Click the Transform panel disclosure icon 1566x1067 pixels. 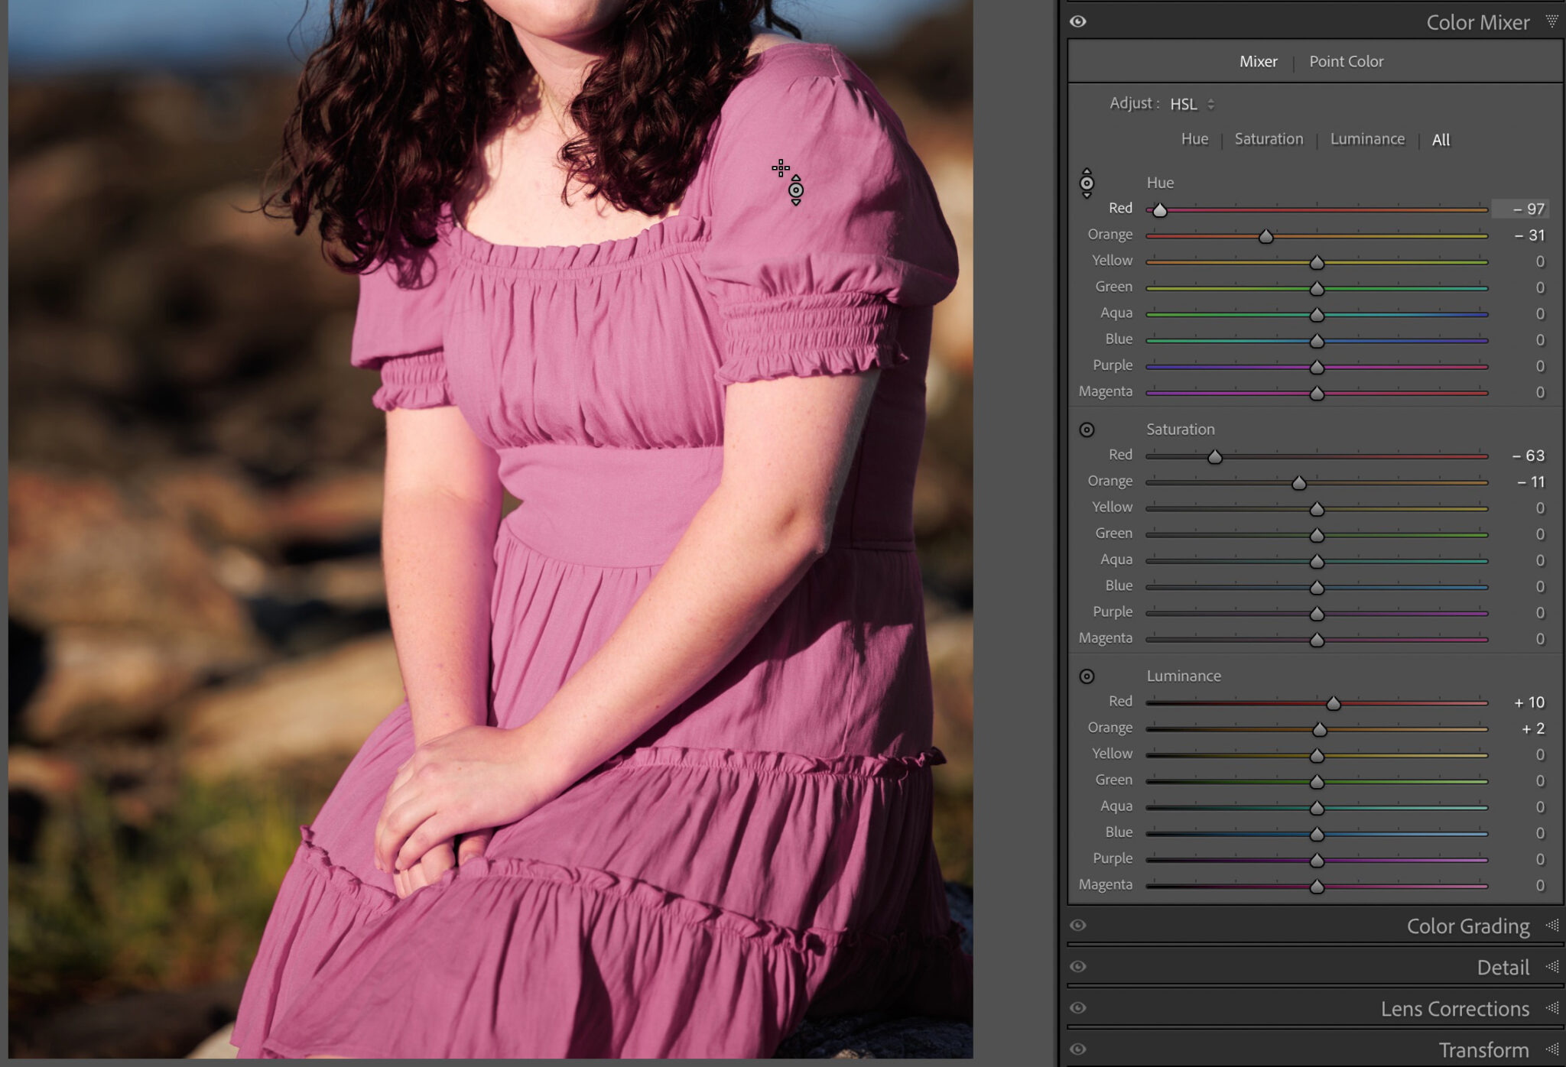point(1551,1049)
